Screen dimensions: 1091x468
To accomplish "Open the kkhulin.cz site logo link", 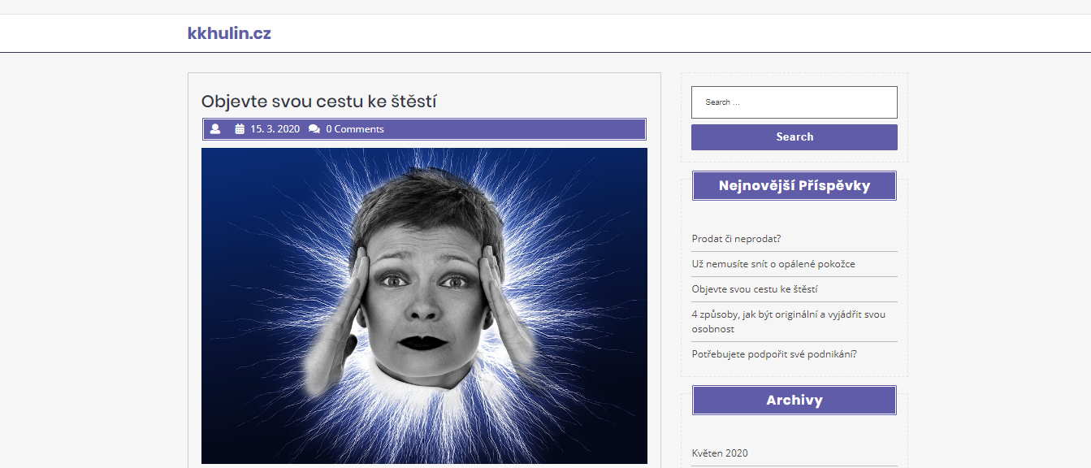I will [229, 33].
